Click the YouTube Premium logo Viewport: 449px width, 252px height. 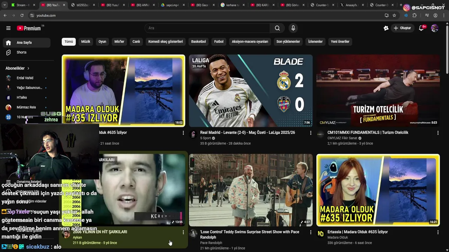click(29, 28)
